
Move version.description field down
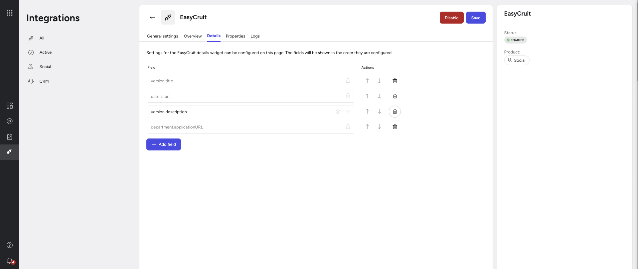click(379, 111)
